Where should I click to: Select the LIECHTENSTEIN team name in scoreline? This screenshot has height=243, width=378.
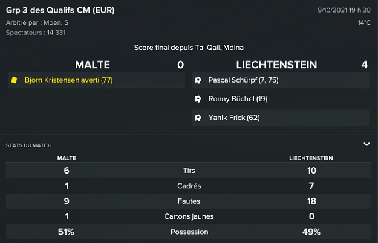276,65
